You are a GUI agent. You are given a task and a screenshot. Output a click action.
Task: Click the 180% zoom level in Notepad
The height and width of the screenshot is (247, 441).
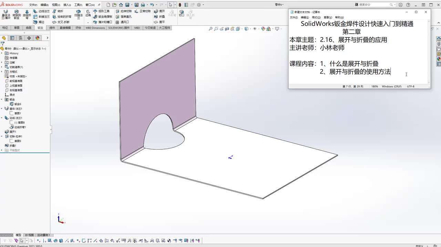point(375,86)
